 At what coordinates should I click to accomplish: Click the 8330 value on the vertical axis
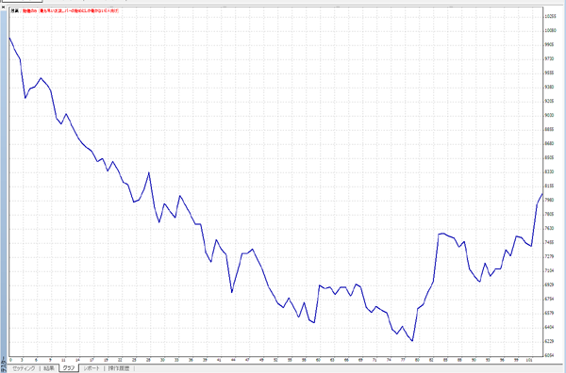point(549,172)
